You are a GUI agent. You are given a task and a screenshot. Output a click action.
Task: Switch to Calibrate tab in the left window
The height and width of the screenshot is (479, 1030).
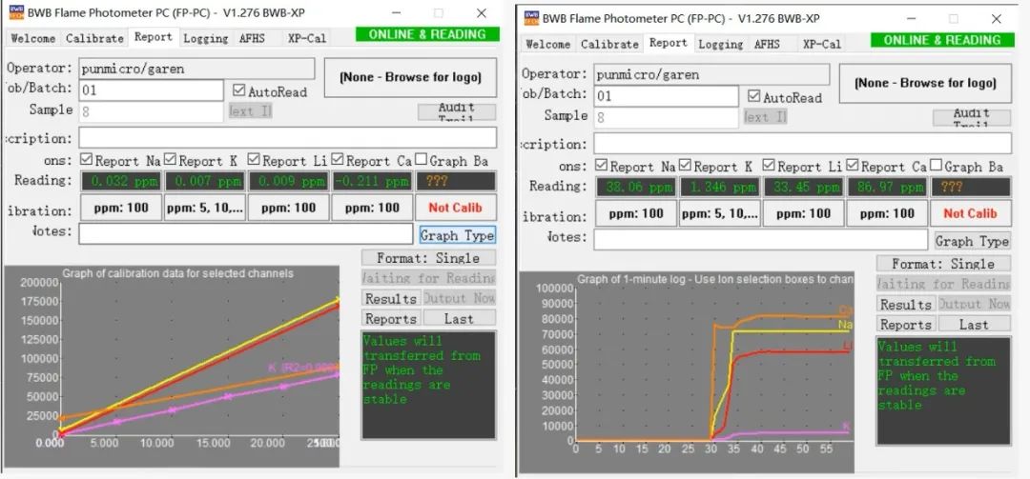pyautogui.click(x=94, y=38)
